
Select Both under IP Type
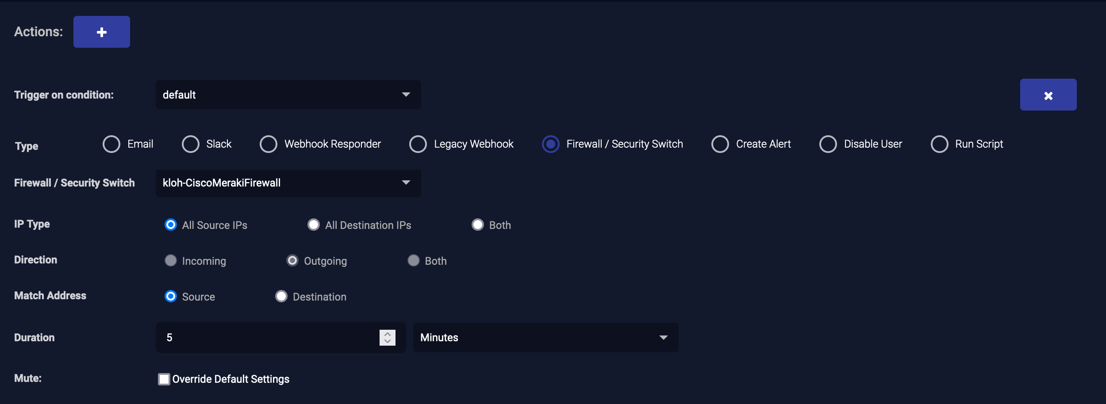pyautogui.click(x=478, y=225)
